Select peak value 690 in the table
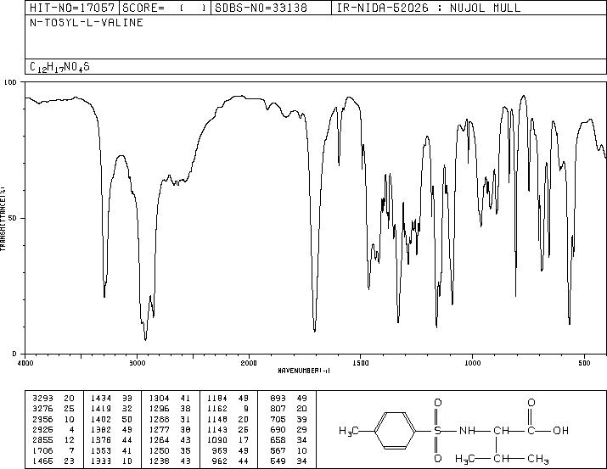 click(x=278, y=429)
